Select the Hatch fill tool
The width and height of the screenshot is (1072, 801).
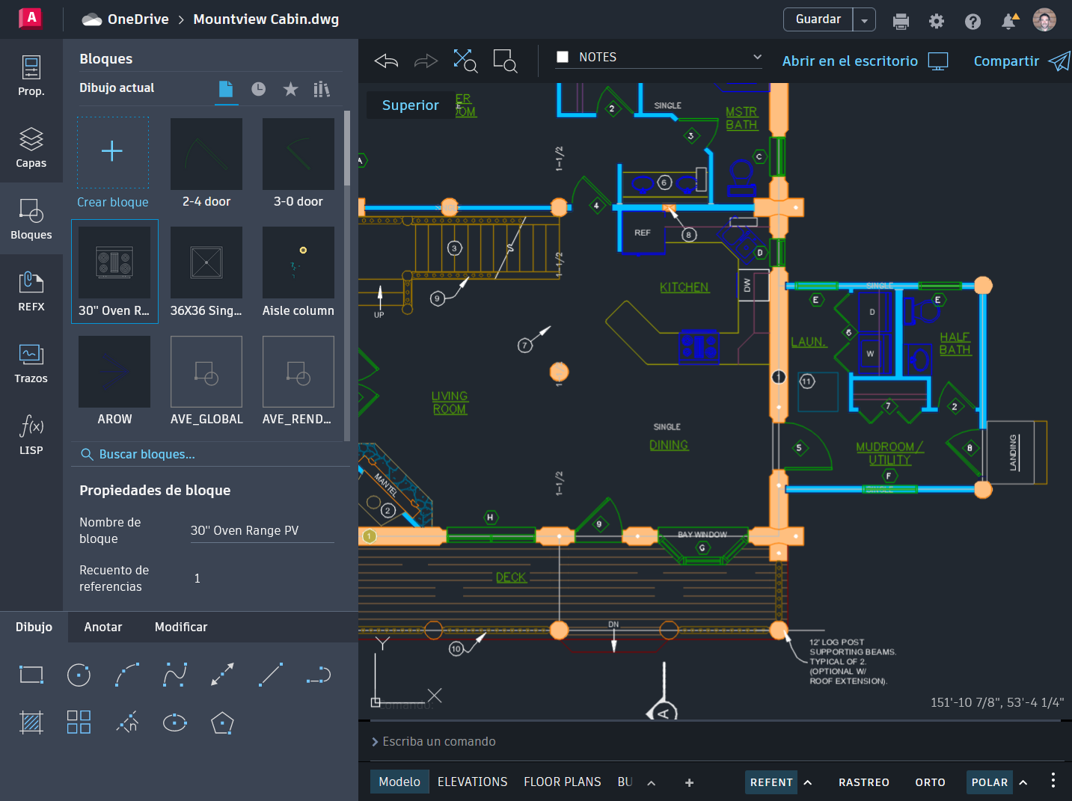pos(31,722)
